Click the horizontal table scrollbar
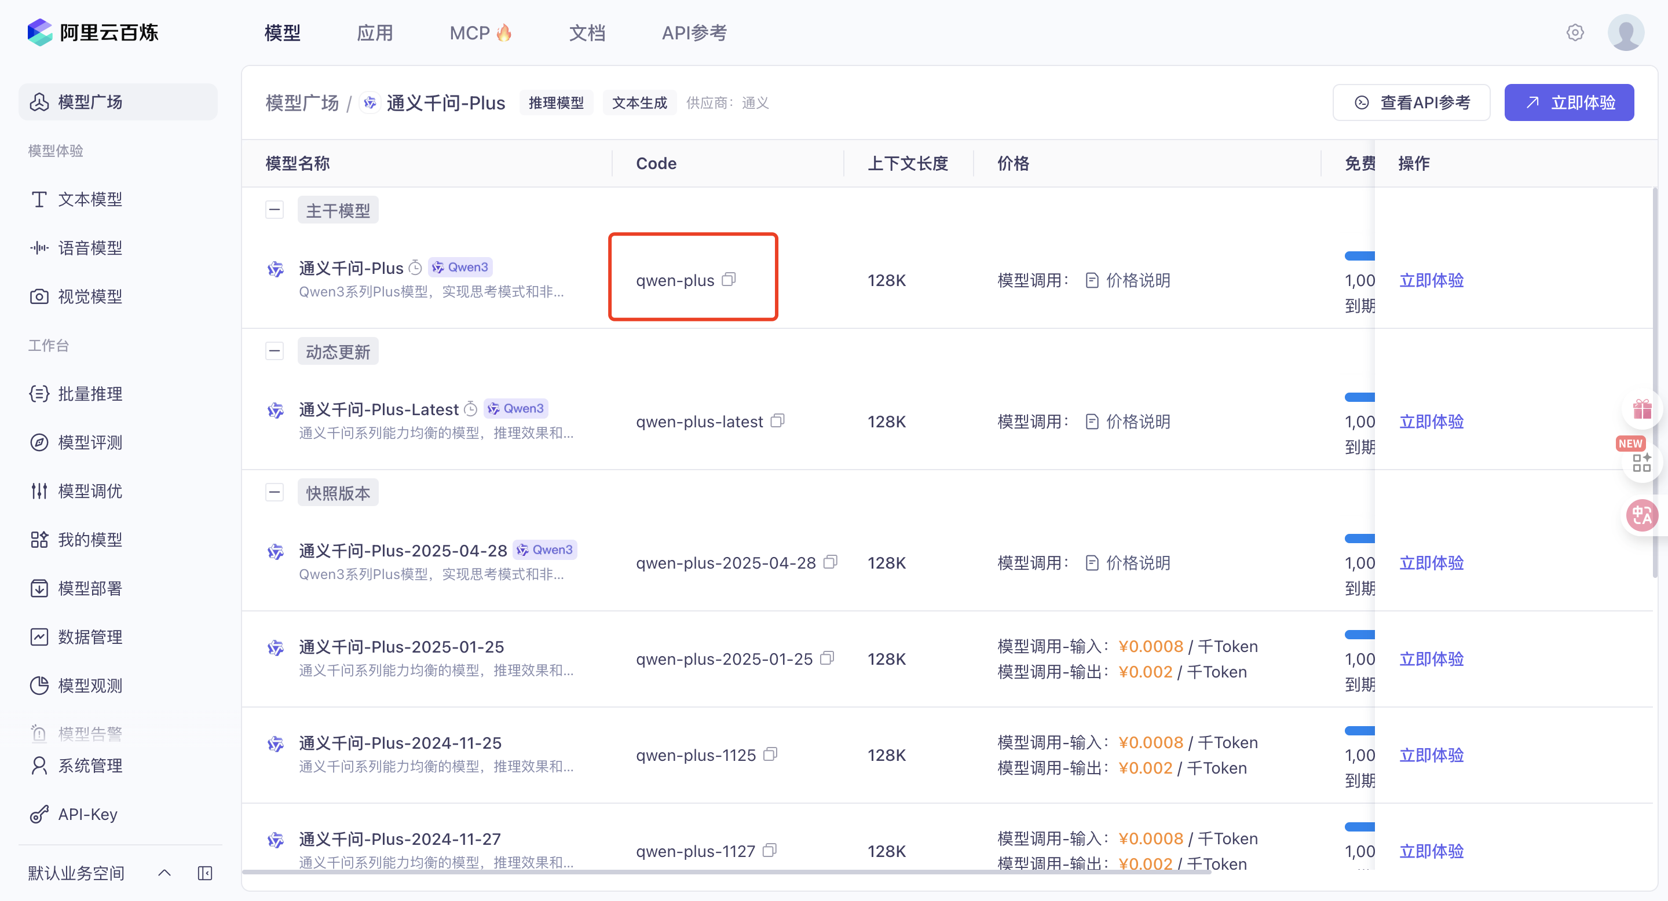1668x901 pixels. coord(726,871)
